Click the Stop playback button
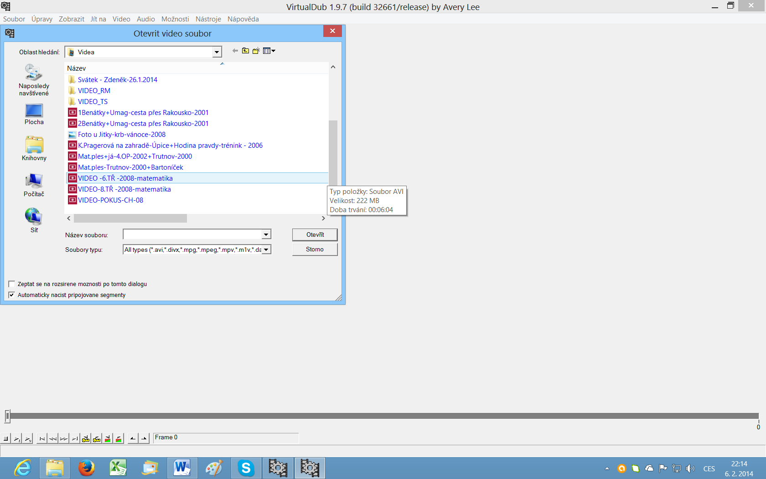This screenshot has width=766, height=479. coord(5,439)
